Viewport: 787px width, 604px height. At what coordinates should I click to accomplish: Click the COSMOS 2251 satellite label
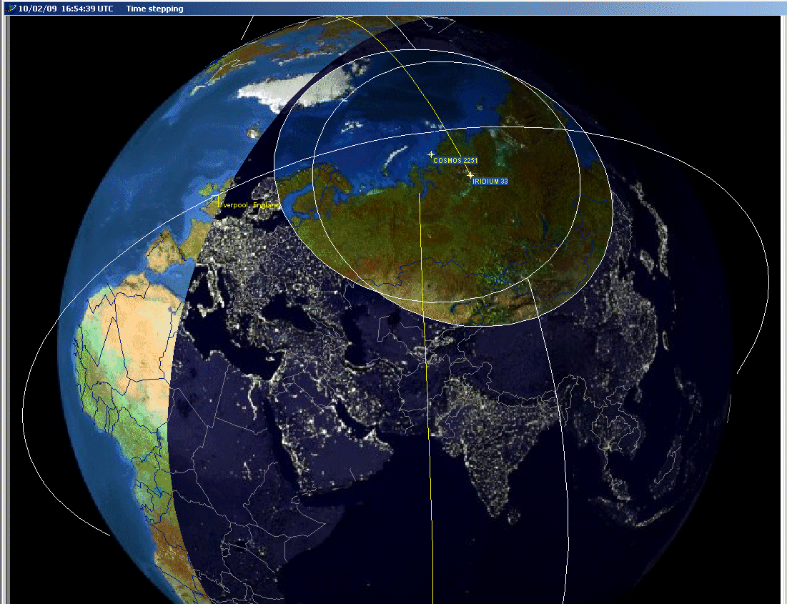(x=455, y=161)
